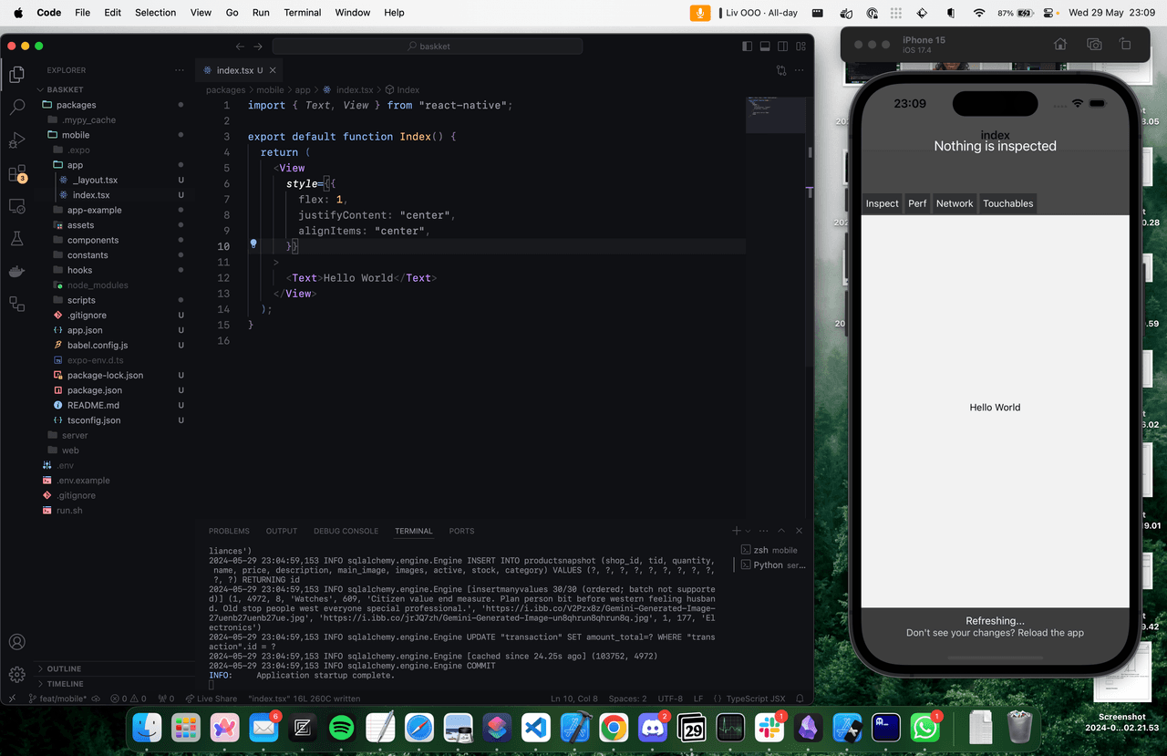Open Spotify from the dock
Image resolution: width=1167 pixels, height=756 pixels.
[x=341, y=728]
